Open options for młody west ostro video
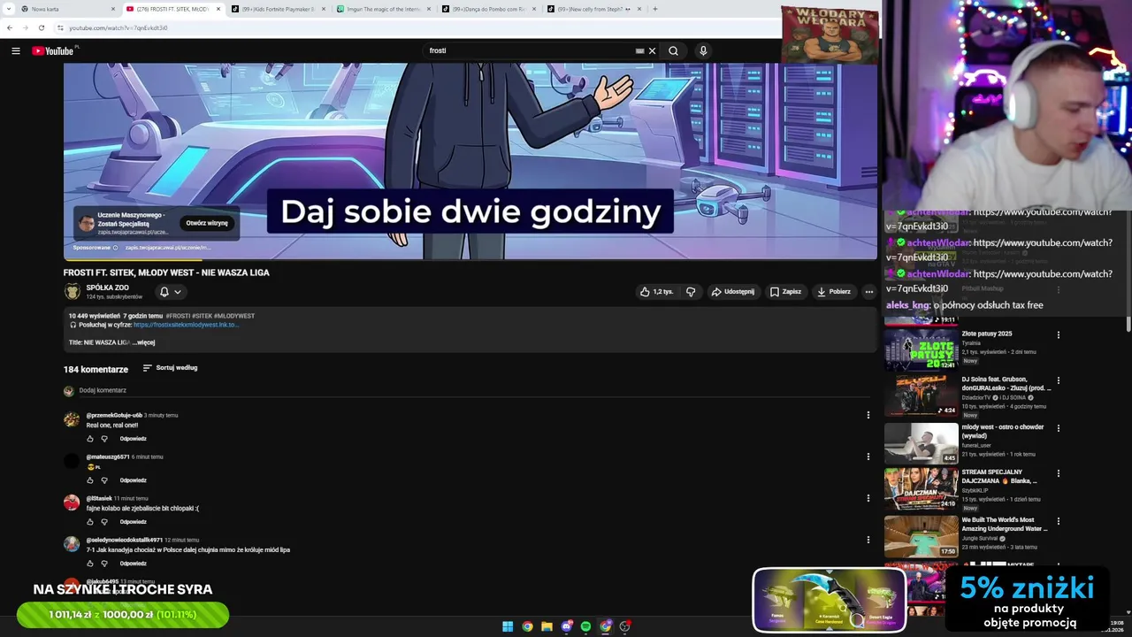The width and height of the screenshot is (1132, 637). point(1059,427)
